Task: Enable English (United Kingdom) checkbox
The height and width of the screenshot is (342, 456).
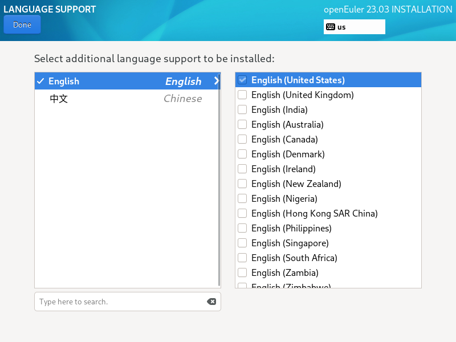Action: pyautogui.click(x=242, y=95)
